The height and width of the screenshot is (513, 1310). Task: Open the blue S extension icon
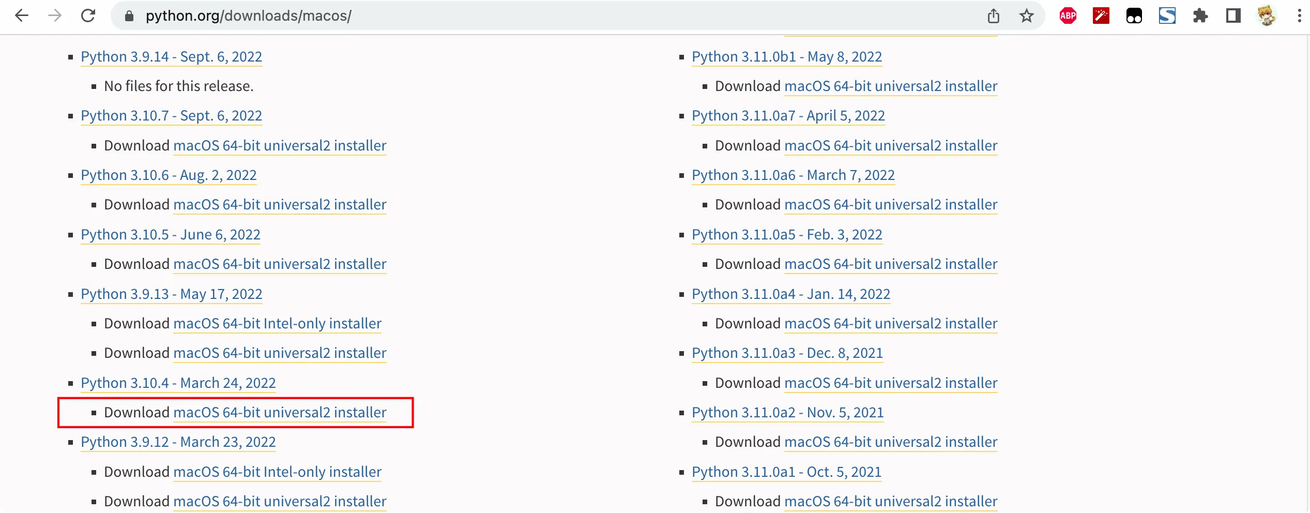click(1167, 16)
